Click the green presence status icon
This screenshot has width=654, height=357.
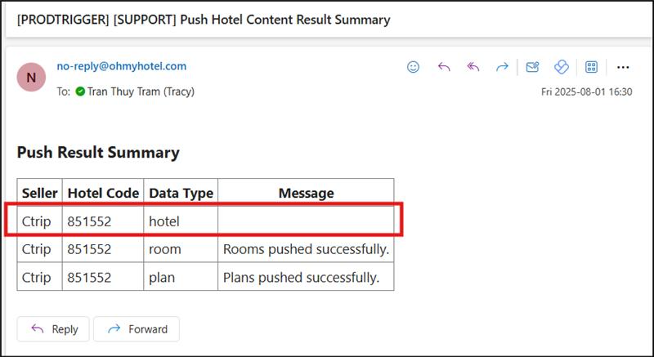click(x=80, y=91)
